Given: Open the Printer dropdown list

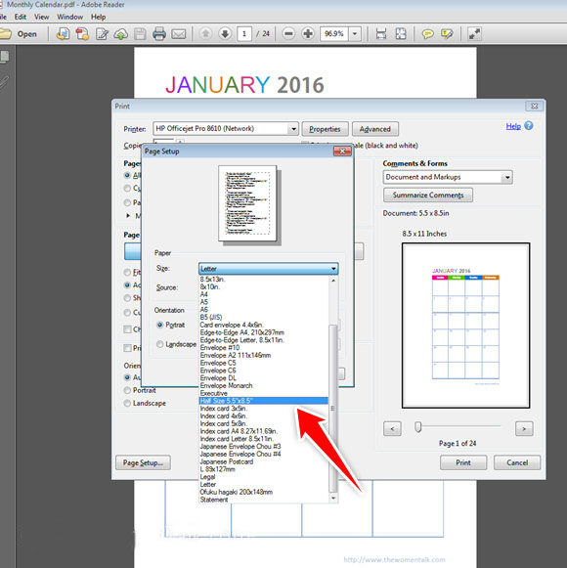Looking at the screenshot, I should click(x=293, y=129).
